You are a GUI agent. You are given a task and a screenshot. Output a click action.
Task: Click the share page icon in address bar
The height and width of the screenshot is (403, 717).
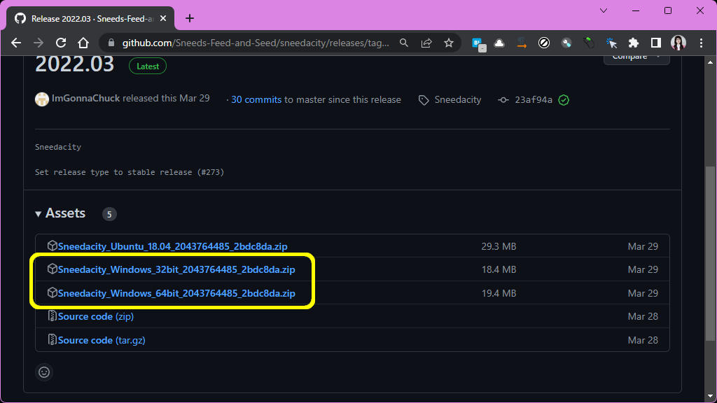426,43
